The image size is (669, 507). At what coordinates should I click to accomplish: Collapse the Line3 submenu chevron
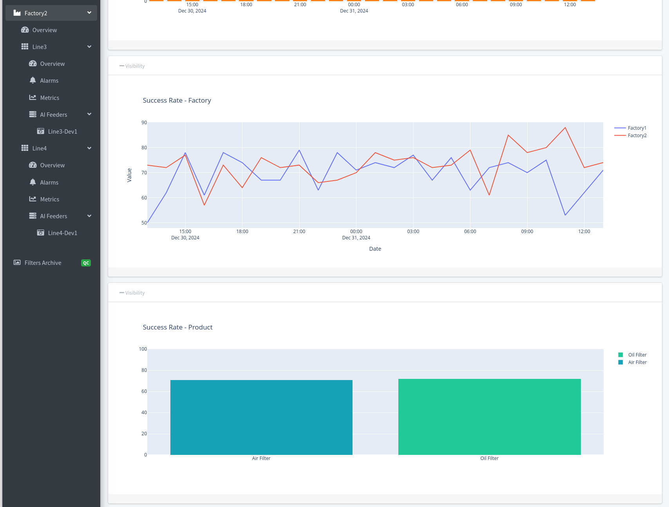coord(89,47)
